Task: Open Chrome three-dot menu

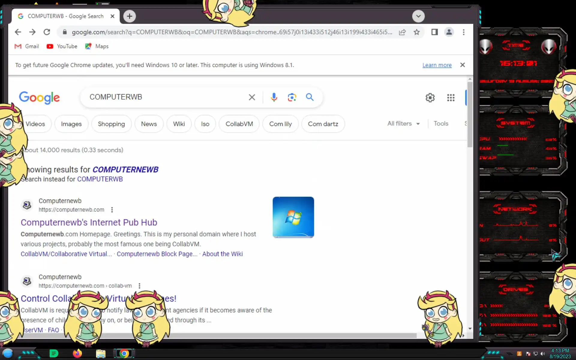Action: [463, 32]
